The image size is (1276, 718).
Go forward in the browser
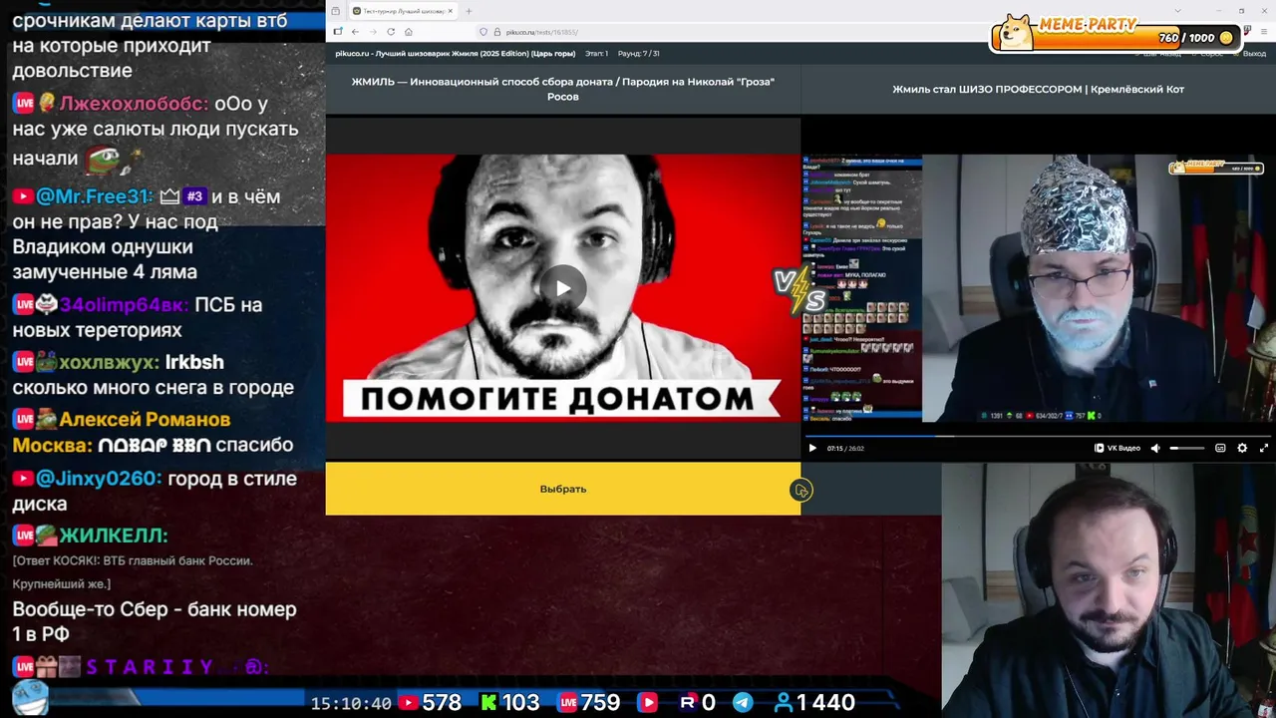[373, 32]
